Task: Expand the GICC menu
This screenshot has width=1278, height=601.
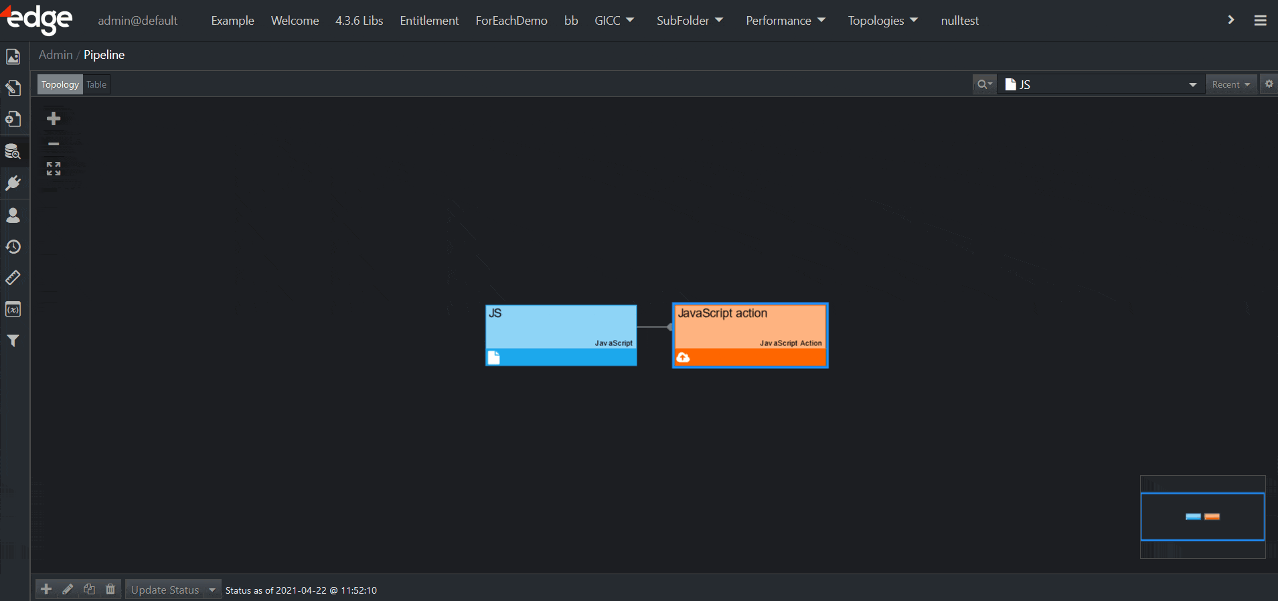Action: point(614,21)
